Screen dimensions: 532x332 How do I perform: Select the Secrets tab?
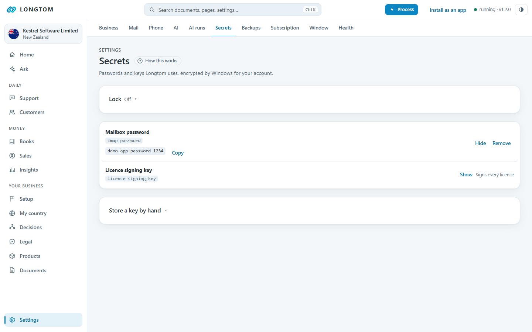(224, 28)
